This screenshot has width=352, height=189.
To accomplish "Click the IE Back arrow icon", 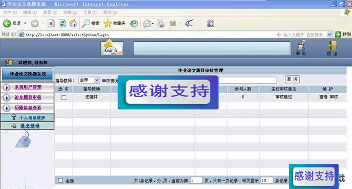I will (7, 23).
